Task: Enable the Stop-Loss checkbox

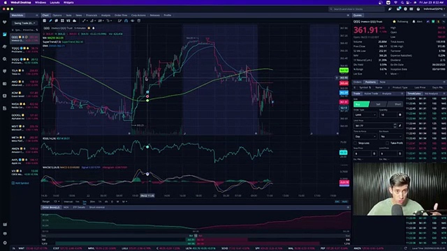Action: (x=356, y=143)
